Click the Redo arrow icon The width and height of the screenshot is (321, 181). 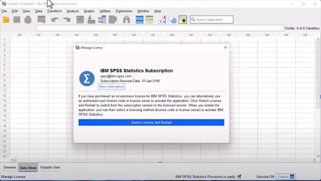67,20
